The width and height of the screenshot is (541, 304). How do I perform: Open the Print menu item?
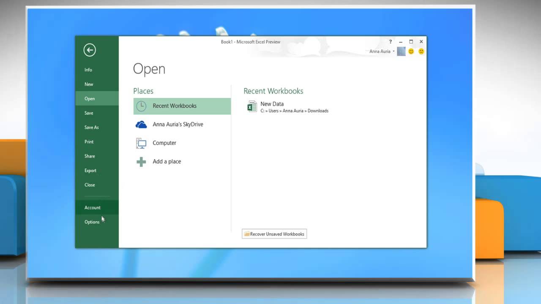click(x=97, y=142)
